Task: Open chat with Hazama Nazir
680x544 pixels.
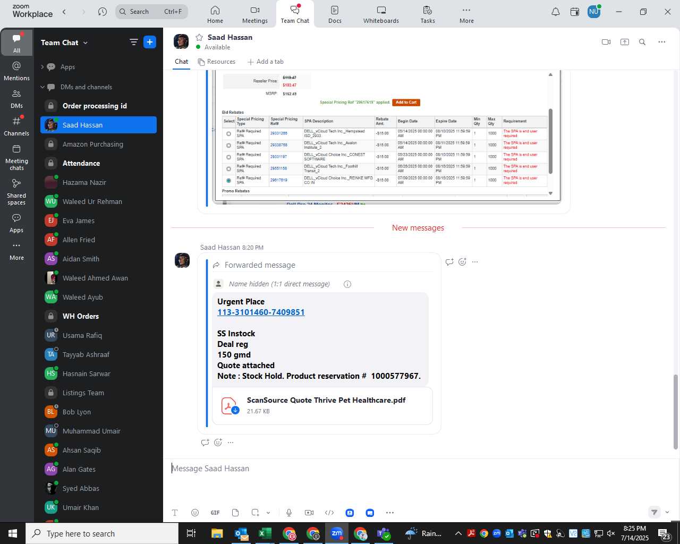Action: tap(98, 182)
